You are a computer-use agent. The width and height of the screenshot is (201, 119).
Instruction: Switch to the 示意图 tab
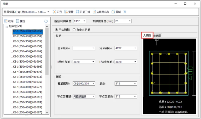(157, 36)
